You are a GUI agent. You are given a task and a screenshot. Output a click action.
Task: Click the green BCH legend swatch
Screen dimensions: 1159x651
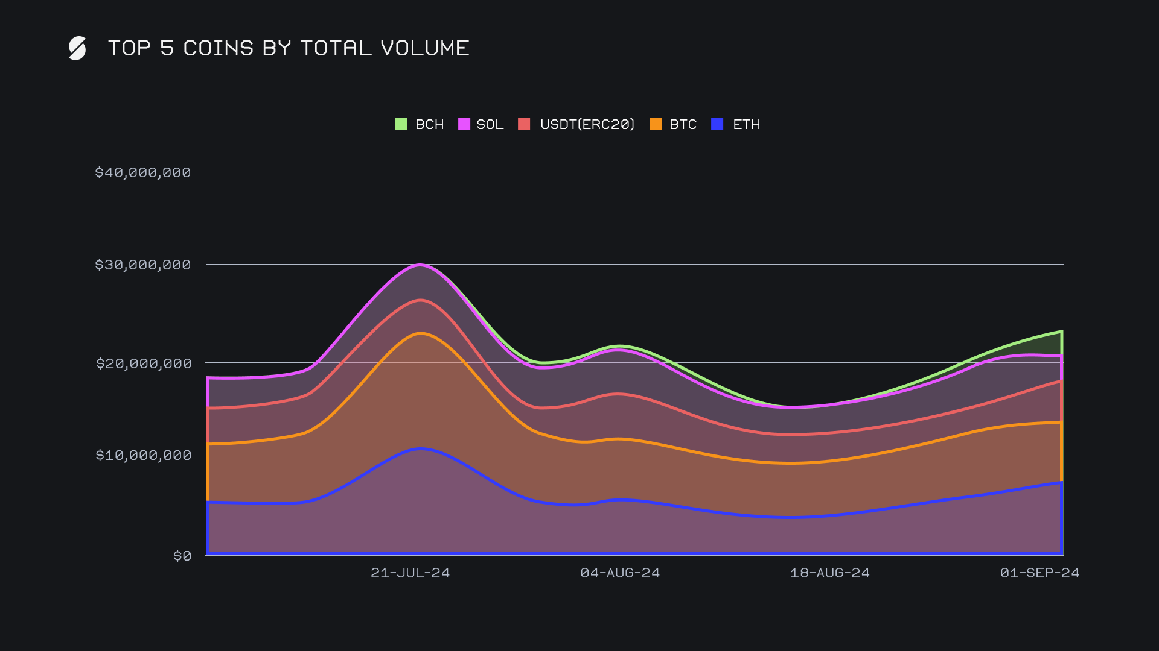pyautogui.click(x=401, y=124)
